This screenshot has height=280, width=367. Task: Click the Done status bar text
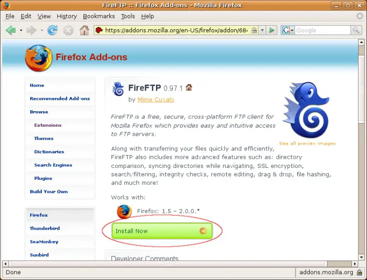(x=13, y=272)
